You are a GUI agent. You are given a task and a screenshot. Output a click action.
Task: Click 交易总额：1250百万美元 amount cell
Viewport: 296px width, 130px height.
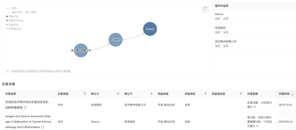260,105
